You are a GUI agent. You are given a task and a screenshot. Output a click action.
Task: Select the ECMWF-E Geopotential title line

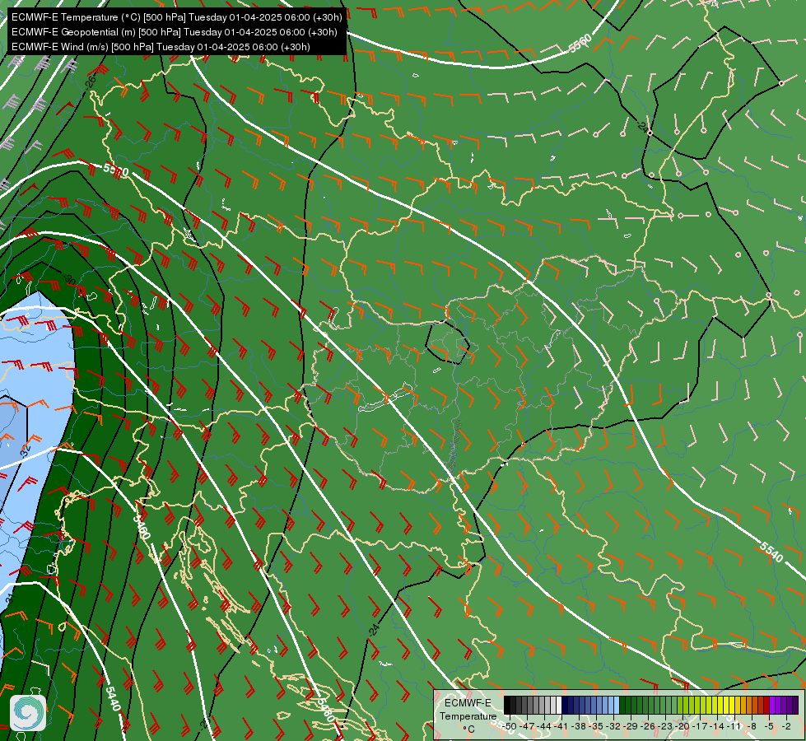[175, 32]
